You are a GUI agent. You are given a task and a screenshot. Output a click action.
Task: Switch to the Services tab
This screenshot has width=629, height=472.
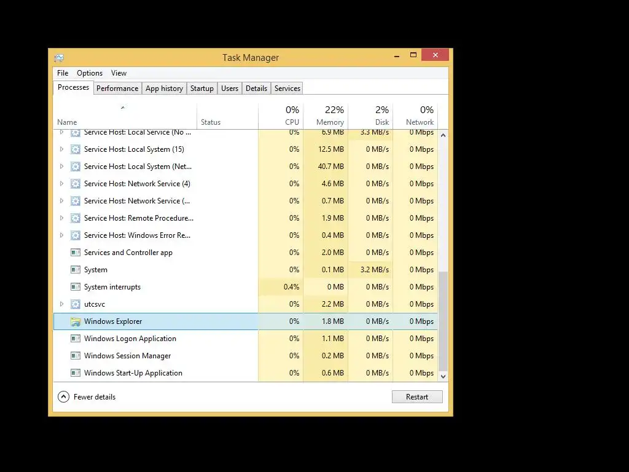[287, 88]
